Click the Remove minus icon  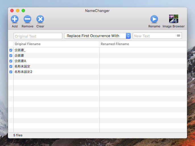tap(27, 19)
